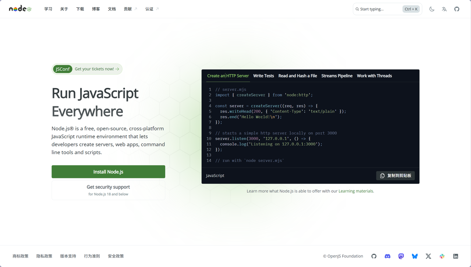Open the language selector icon

click(444, 9)
